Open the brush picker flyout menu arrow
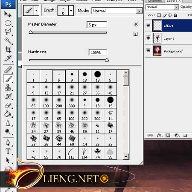This screenshot has height=192, width=192. [x=136, y=24]
